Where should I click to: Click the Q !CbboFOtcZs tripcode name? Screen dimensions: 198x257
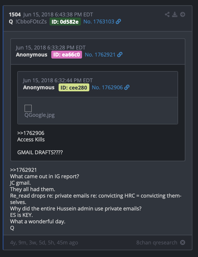click(x=28, y=21)
